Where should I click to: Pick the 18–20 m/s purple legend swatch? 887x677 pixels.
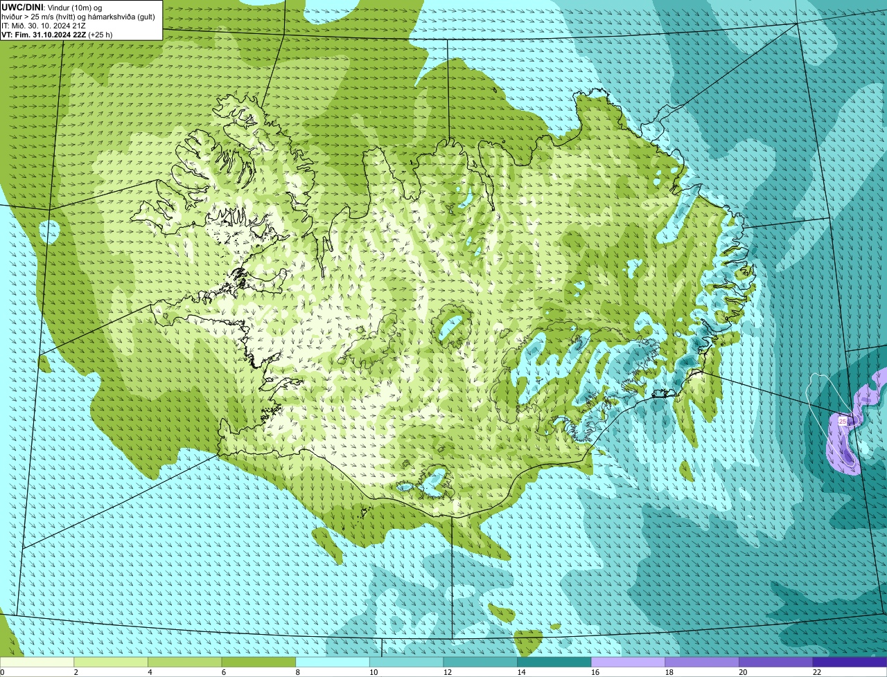point(702,662)
